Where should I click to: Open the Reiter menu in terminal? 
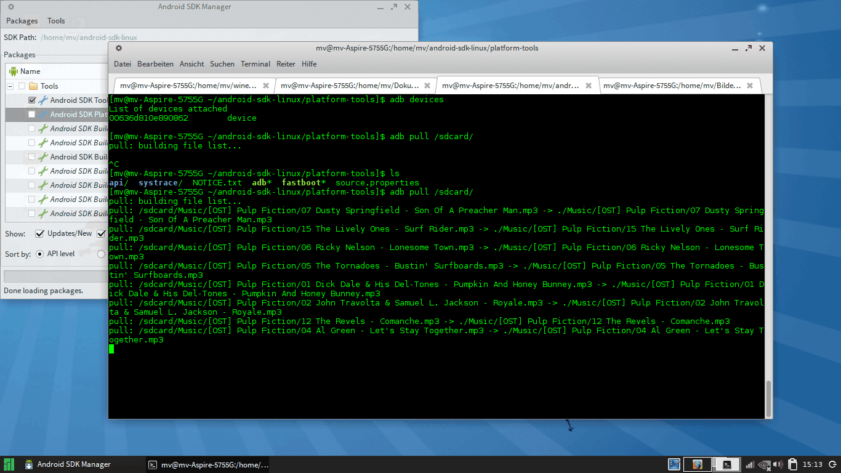pyautogui.click(x=286, y=64)
